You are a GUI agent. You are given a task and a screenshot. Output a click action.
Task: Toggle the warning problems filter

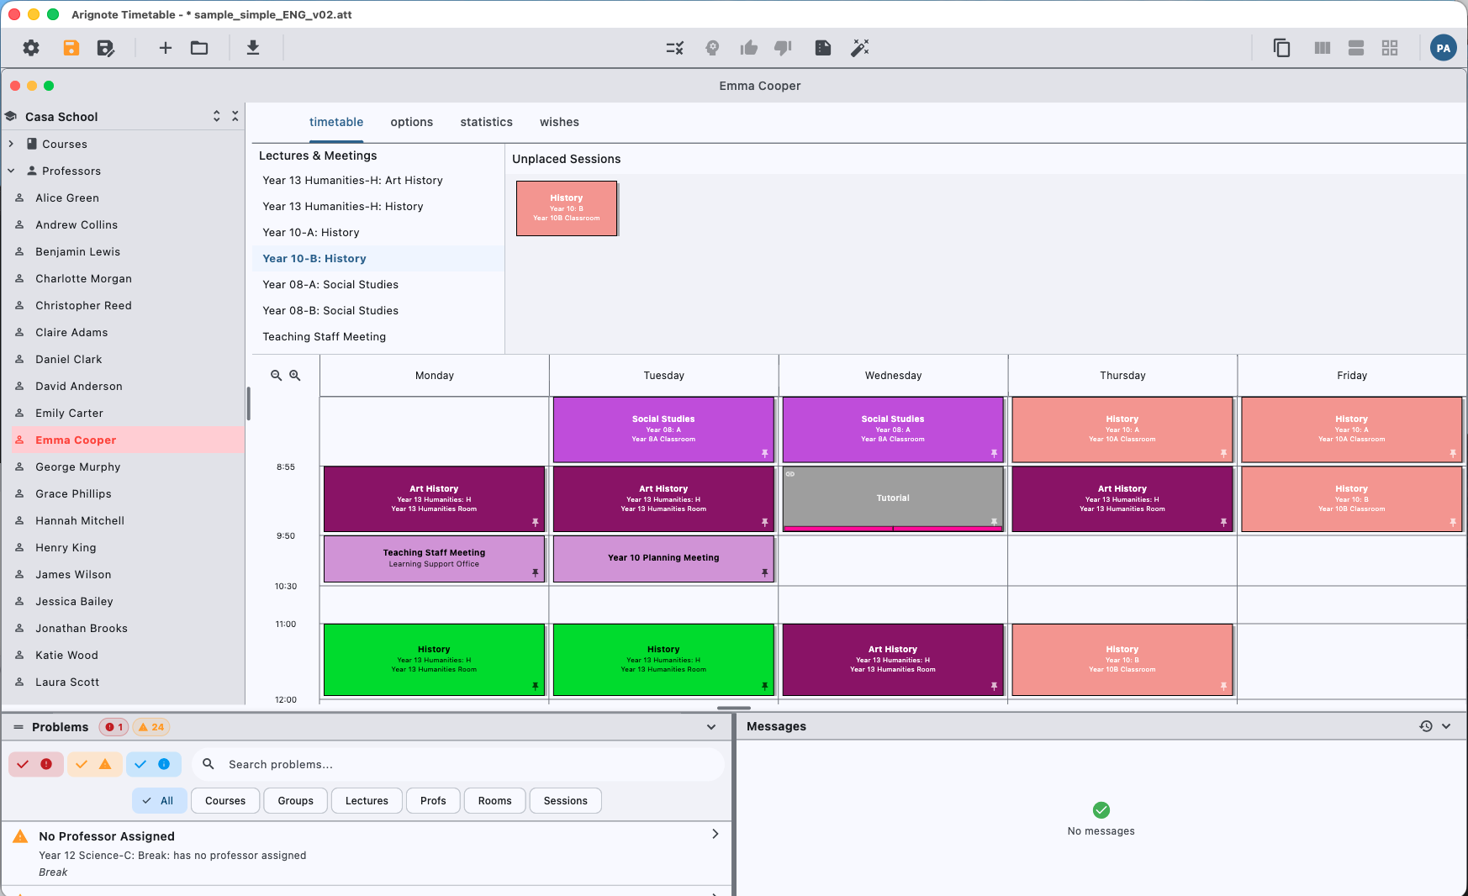[x=94, y=764]
